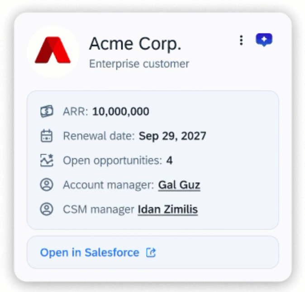Image resolution: width=305 pixels, height=292 pixels.
Task: Click the ARR value 10,000,000
Action: pos(121,112)
